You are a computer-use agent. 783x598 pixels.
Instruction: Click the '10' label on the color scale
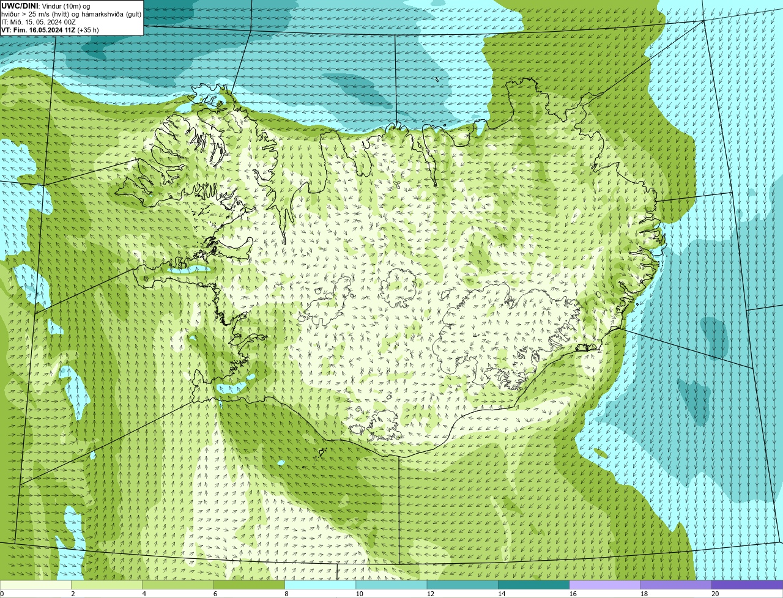click(x=359, y=594)
